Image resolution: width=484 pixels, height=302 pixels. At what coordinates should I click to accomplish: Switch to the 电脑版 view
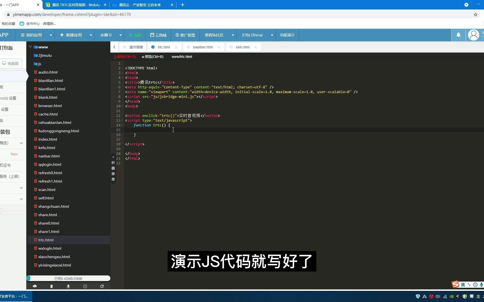(x=11, y=63)
